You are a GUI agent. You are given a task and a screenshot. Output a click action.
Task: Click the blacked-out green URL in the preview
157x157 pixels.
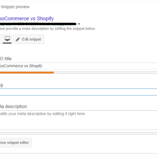click(x=38, y=24)
